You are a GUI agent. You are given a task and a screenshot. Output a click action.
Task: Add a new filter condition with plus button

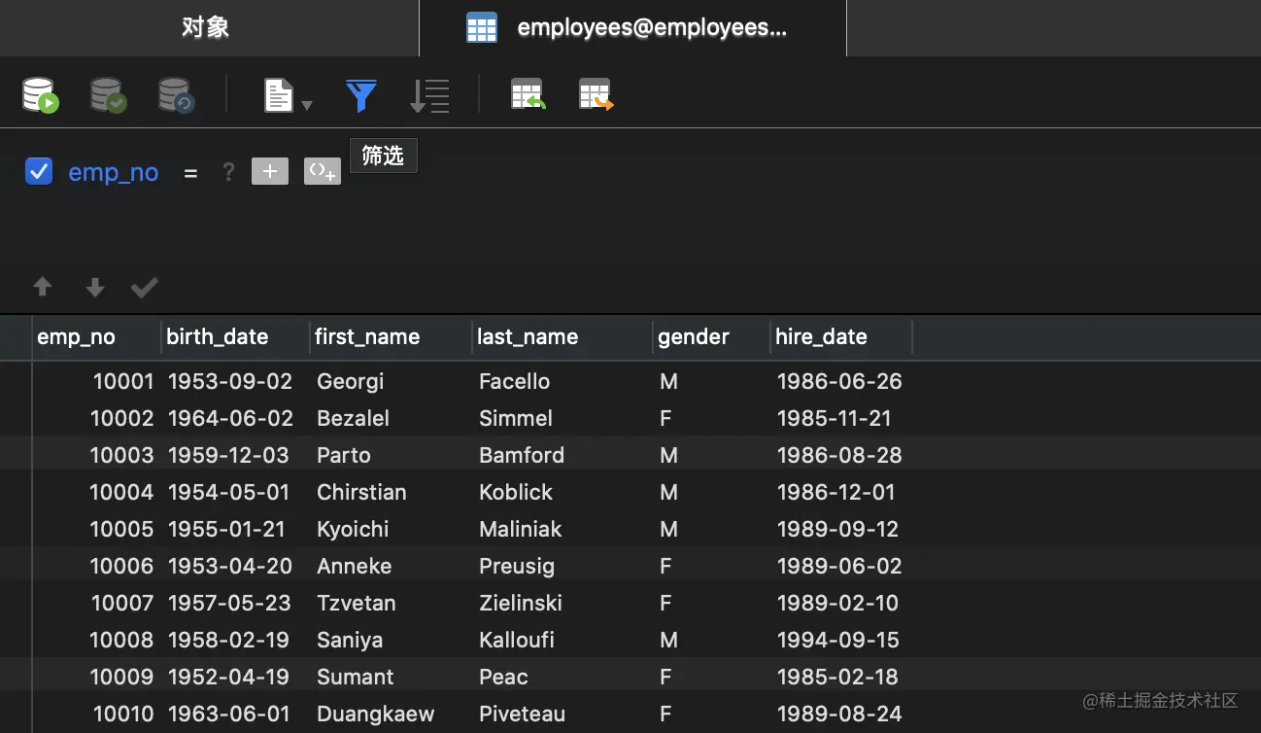point(270,172)
